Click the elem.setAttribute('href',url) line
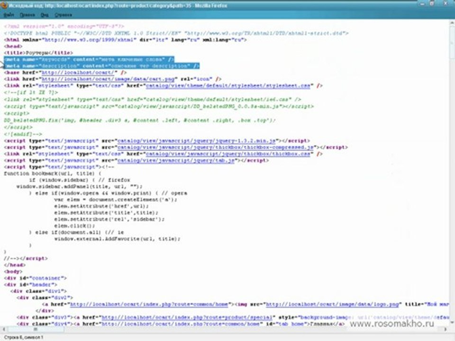Image resolution: width=455 pixels, height=341 pixels. (x=101, y=206)
